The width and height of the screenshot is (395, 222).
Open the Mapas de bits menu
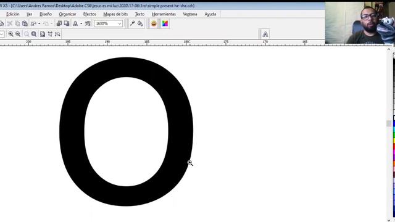tap(115, 14)
